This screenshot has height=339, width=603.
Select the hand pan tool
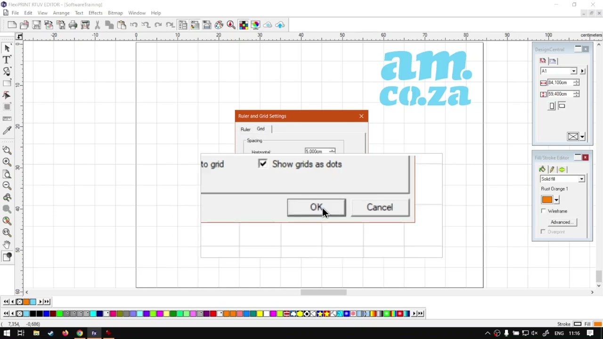coord(7,244)
